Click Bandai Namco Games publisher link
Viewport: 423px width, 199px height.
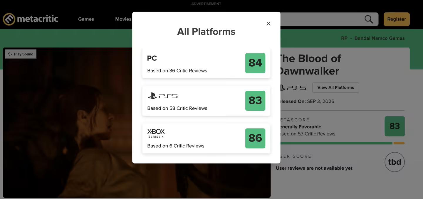click(x=380, y=38)
